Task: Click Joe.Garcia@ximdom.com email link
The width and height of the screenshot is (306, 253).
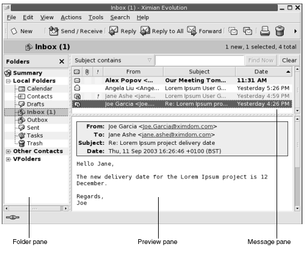Action: click(x=178, y=126)
